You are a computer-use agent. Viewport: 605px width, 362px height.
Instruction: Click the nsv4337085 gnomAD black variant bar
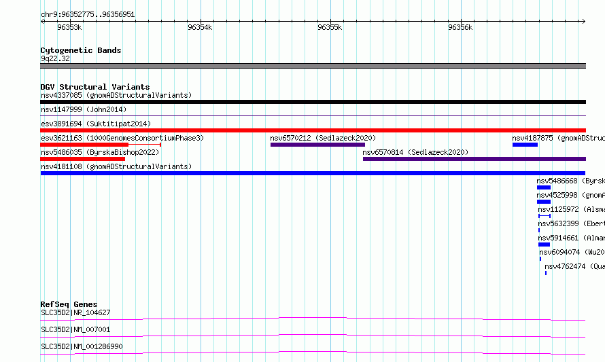(x=313, y=102)
